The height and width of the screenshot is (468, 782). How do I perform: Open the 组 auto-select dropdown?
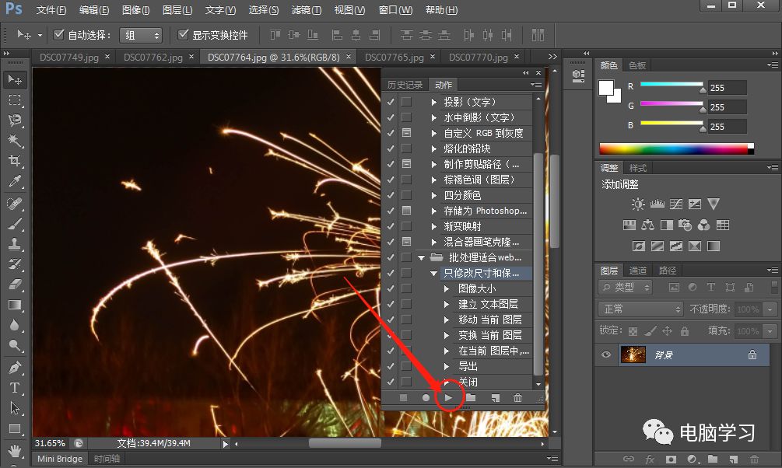(x=141, y=35)
